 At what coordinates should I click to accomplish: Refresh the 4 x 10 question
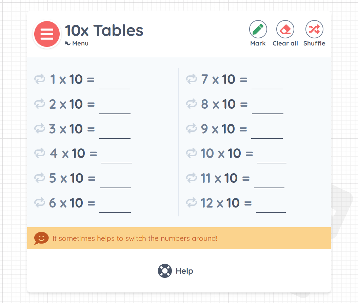(x=40, y=153)
